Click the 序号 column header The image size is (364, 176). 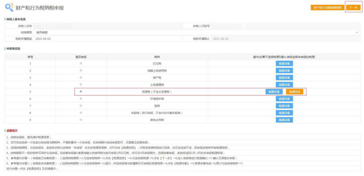point(30,57)
